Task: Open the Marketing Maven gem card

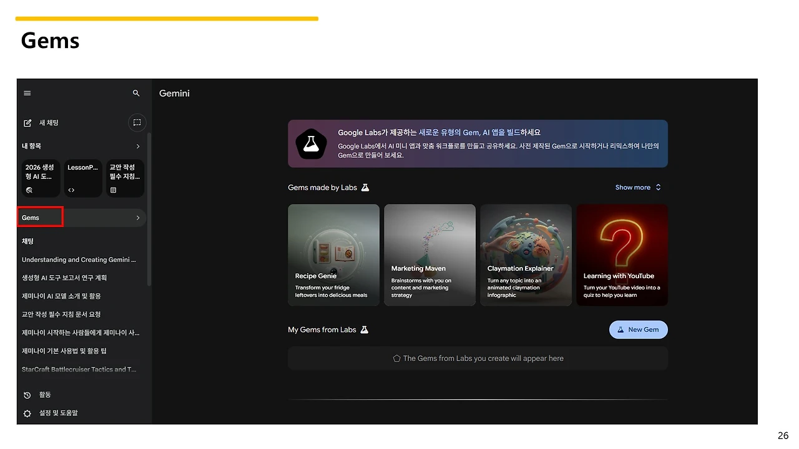Action: [429, 255]
